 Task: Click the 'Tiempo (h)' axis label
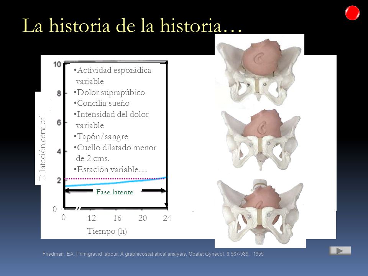click(x=107, y=231)
